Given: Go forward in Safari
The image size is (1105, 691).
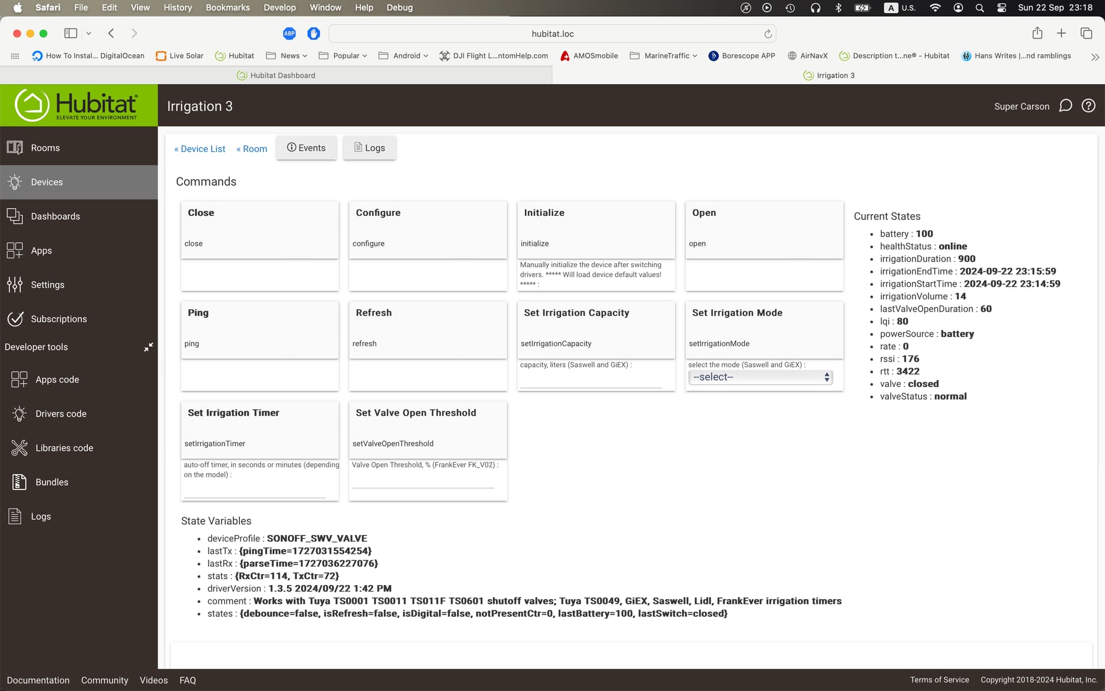Looking at the screenshot, I should (134, 33).
